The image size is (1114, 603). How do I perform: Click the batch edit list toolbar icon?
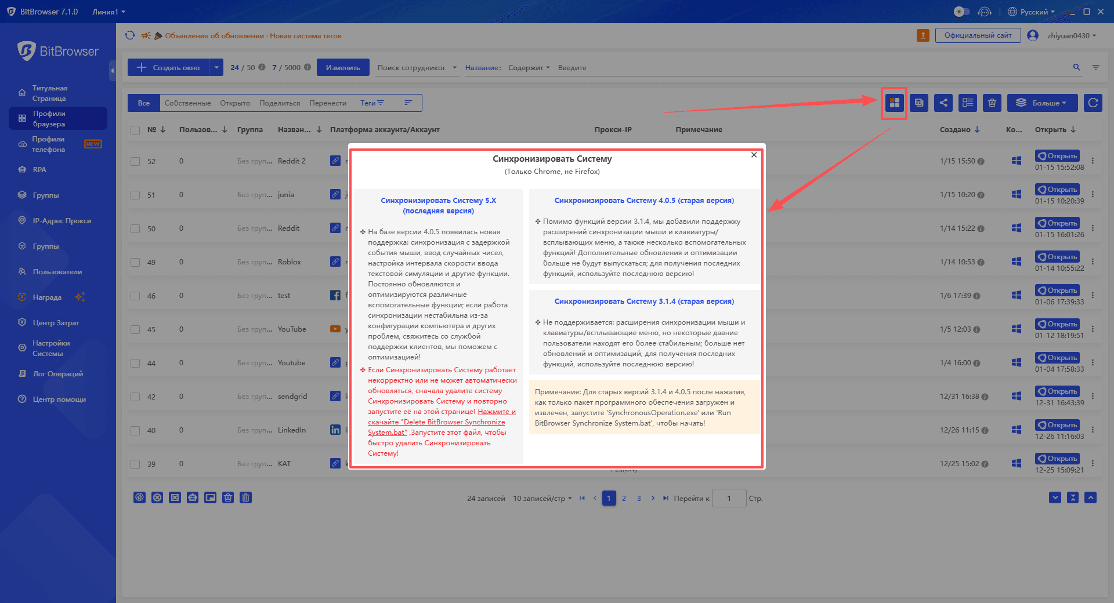click(967, 103)
